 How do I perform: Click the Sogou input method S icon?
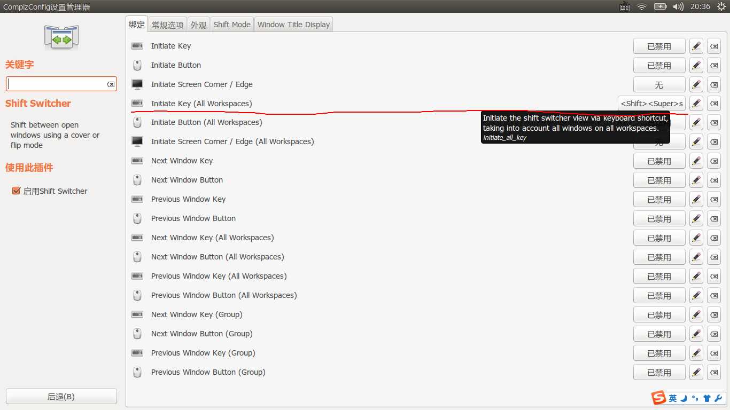pyautogui.click(x=658, y=398)
